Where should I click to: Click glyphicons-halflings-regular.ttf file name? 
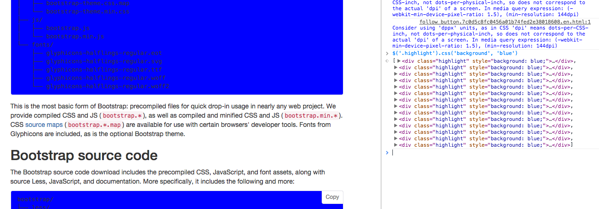coord(104,70)
